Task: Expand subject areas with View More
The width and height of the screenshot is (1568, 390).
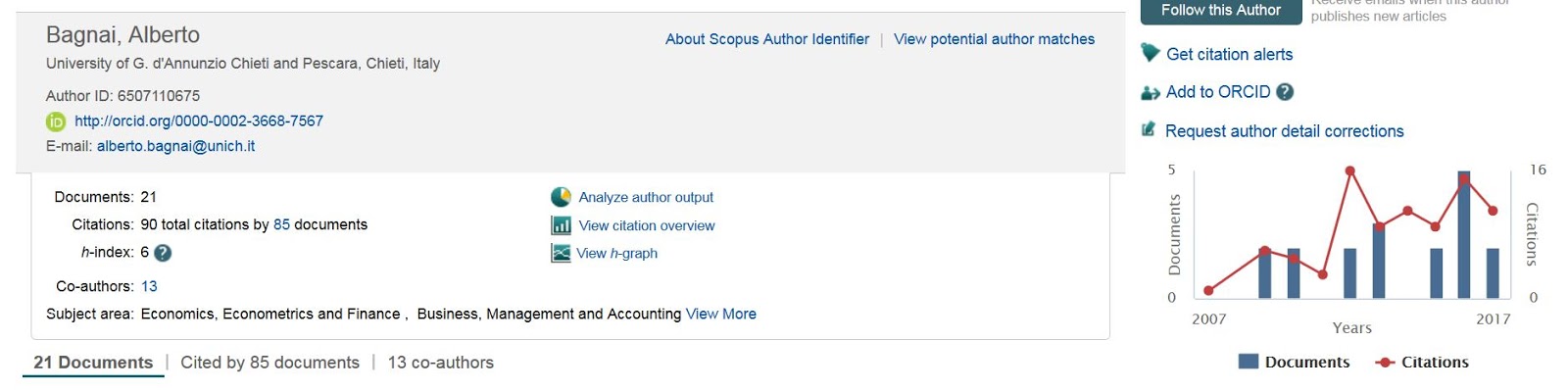Action: pyautogui.click(x=720, y=314)
